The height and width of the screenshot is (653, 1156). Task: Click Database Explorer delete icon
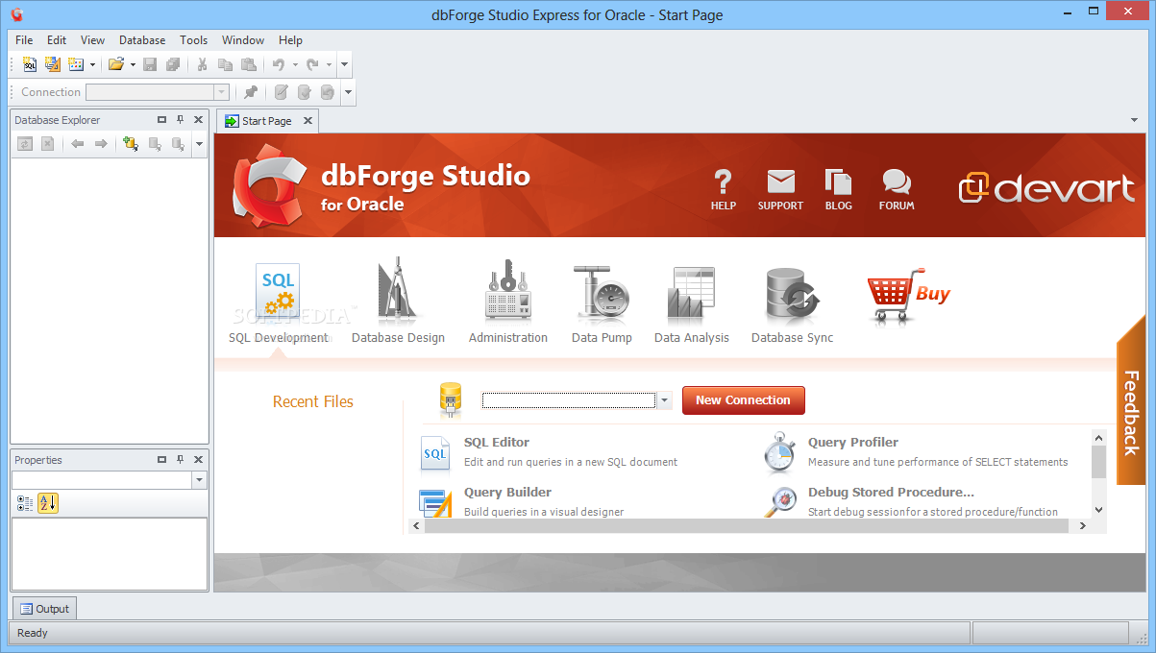[x=47, y=144]
